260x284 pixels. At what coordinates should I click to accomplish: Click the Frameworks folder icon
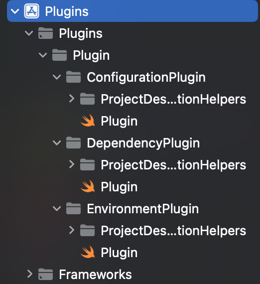point(45,274)
